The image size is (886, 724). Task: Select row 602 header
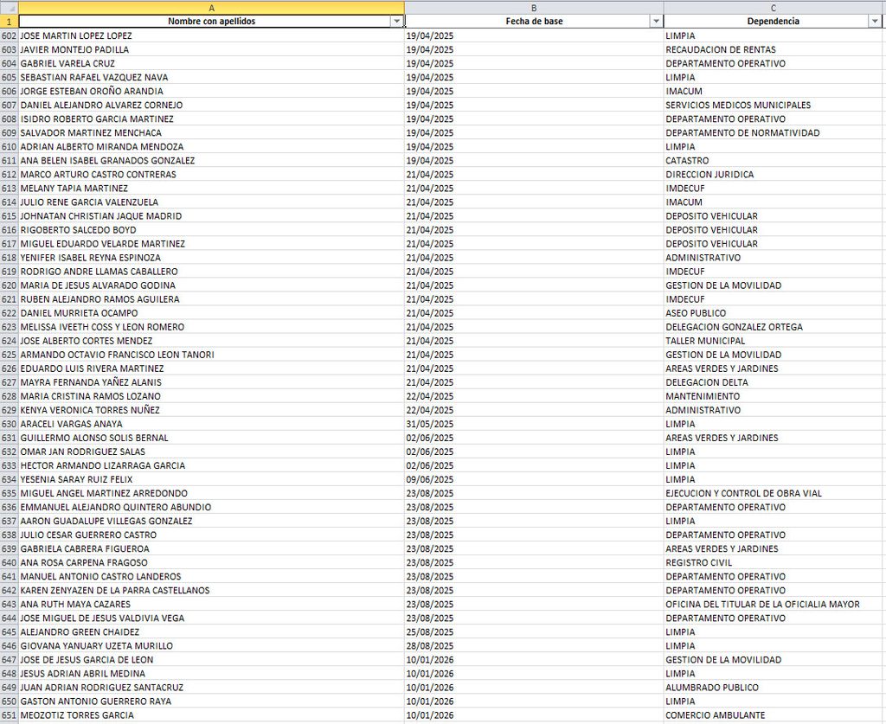pyautogui.click(x=9, y=35)
